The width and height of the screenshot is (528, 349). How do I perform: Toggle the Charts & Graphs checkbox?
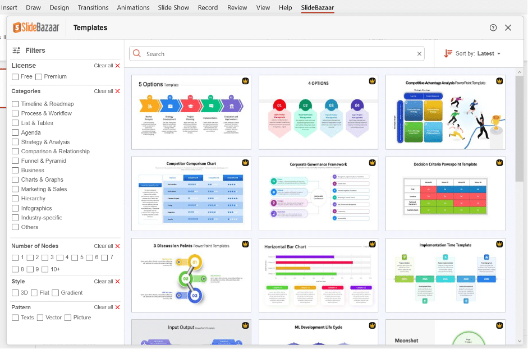15,180
